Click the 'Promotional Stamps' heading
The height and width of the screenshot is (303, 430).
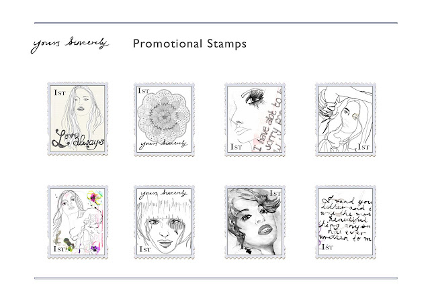pos(189,44)
